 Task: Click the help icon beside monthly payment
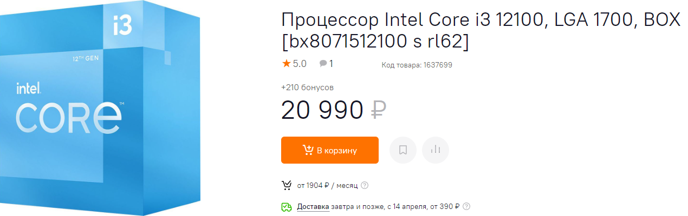point(365,186)
